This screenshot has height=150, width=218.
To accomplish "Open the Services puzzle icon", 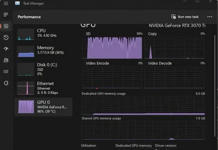I will click(x=6, y=83).
